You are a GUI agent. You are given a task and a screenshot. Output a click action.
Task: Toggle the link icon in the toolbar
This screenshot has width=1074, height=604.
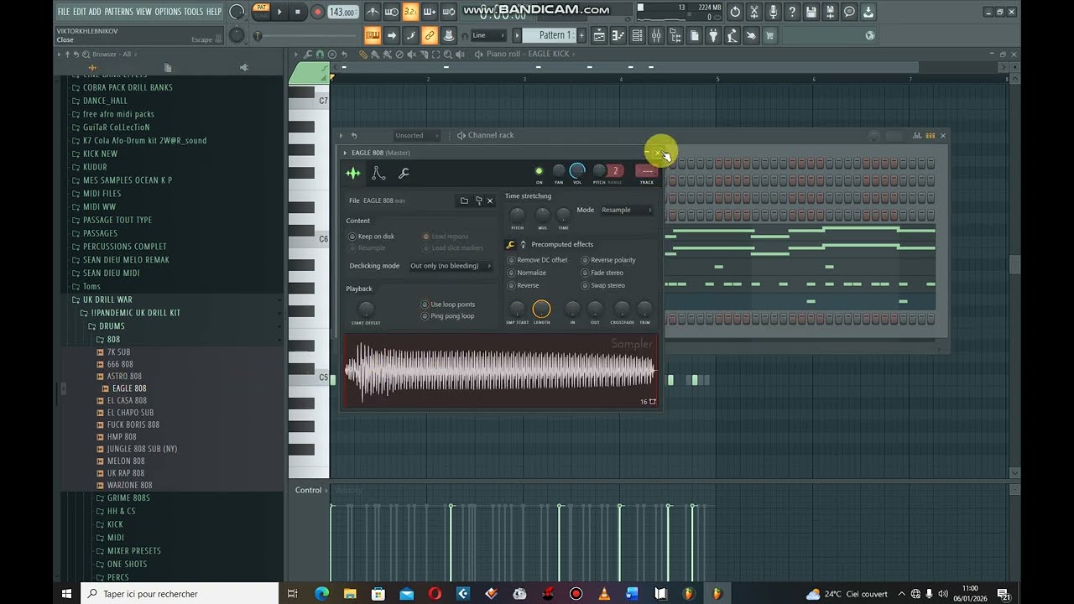click(430, 35)
